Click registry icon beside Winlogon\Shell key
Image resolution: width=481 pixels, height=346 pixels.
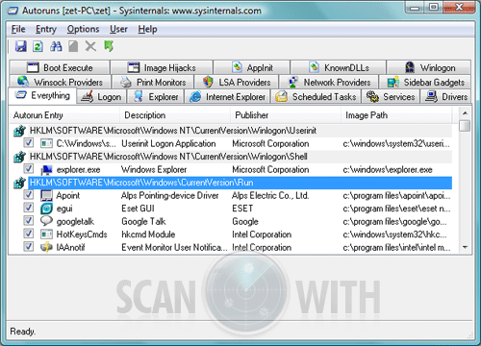click(x=19, y=157)
